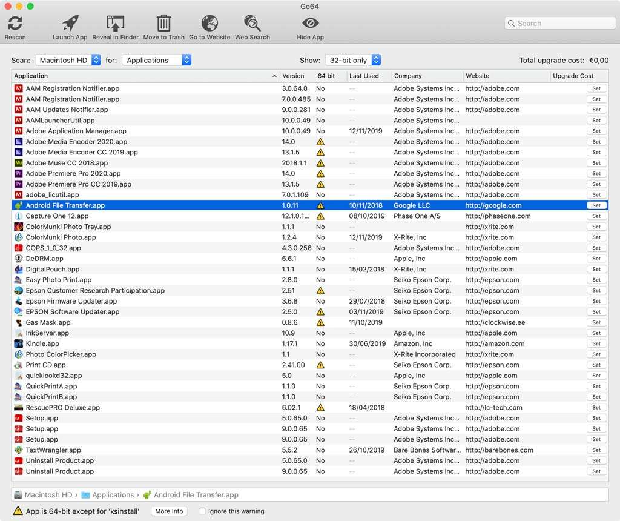Click the warning icon in the status bar
Screen dimensions: 620x521
[x=18, y=511]
